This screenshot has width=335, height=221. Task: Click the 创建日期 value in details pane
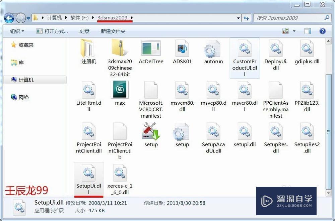[186, 203]
